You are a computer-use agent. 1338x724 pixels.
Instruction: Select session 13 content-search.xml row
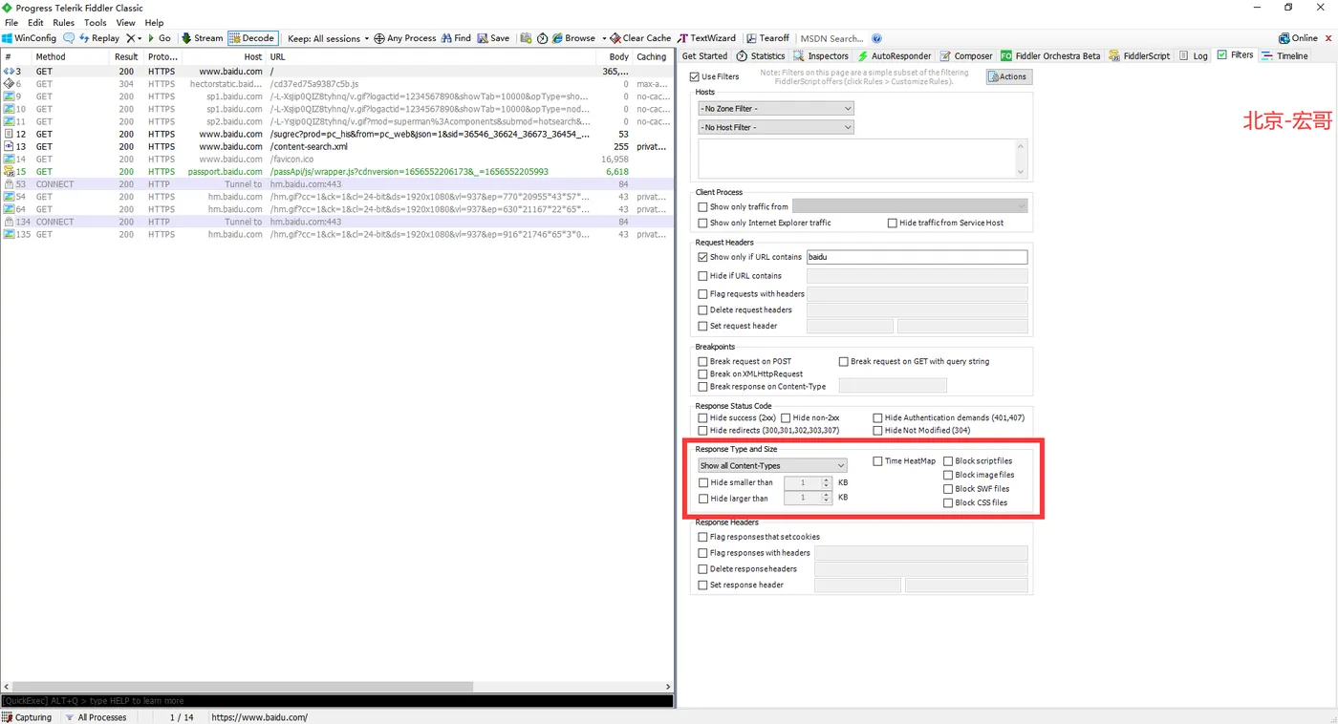click(336, 147)
